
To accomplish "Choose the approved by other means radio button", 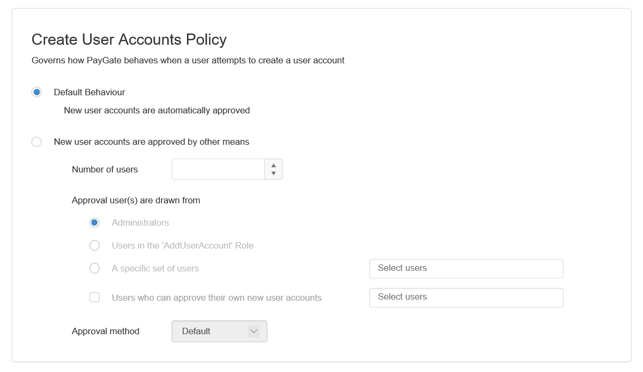I will coord(36,142).
